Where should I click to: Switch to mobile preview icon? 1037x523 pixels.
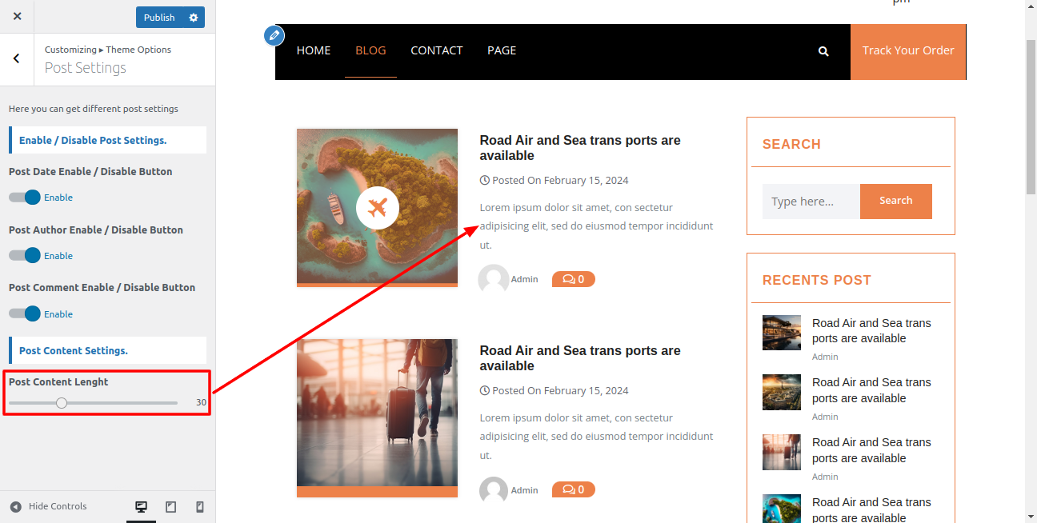200,506
